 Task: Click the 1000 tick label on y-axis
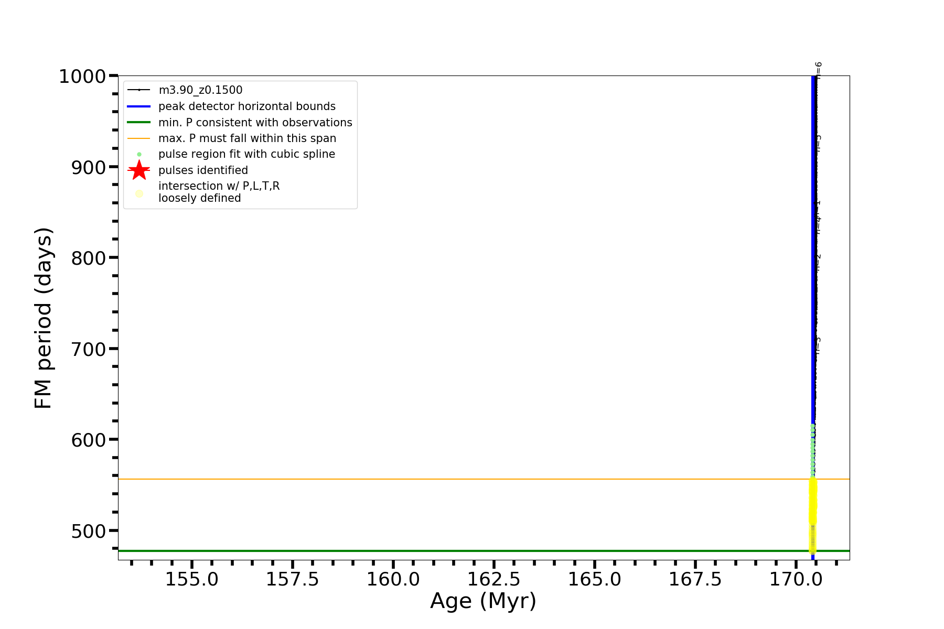click(x=82, y=77)
